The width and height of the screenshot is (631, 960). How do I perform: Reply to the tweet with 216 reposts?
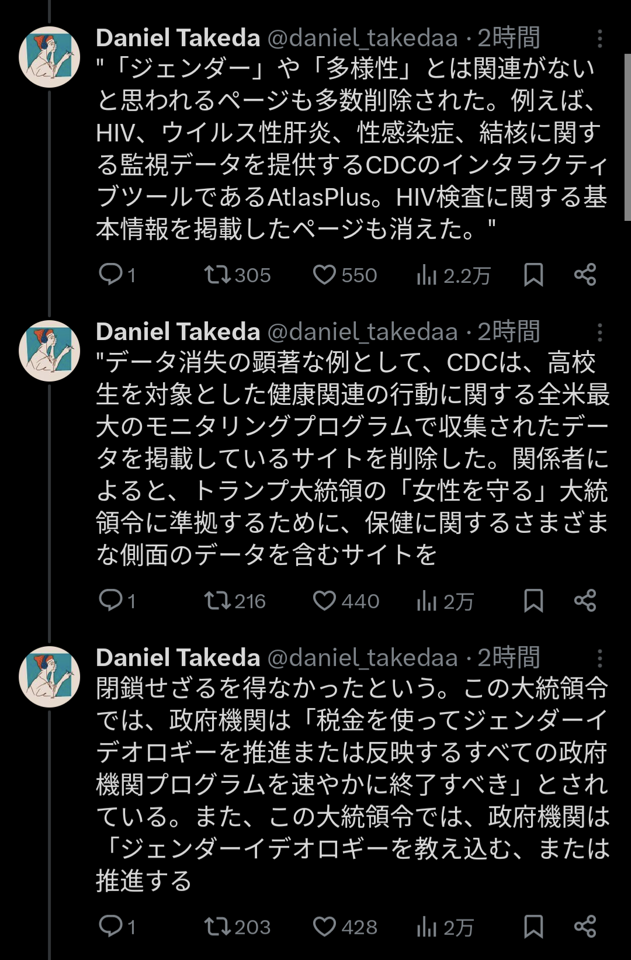pyautogui.click(x=110, y=600)
